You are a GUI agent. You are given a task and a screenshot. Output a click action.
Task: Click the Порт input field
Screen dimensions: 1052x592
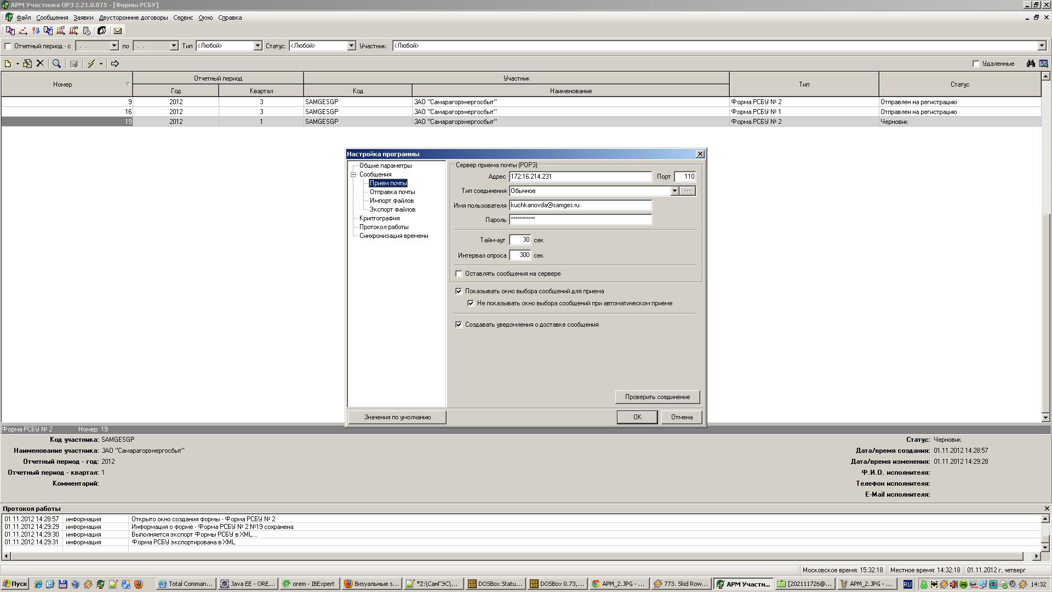(x=685, y=177)
